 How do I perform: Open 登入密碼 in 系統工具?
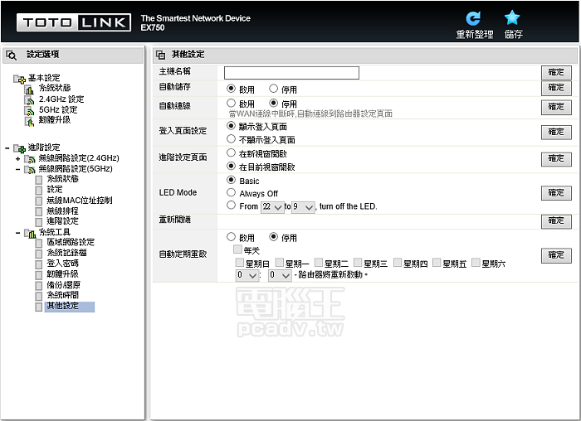[x=62, y=264]
